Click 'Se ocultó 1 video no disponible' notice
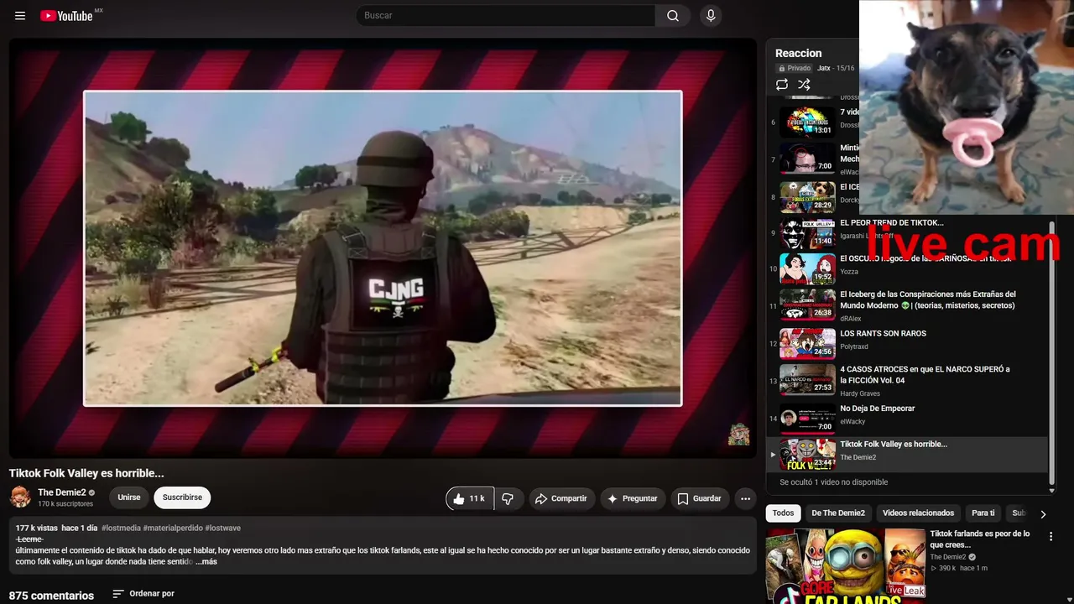The width and height of the screenshot is (1074, 604). [833, 482]
